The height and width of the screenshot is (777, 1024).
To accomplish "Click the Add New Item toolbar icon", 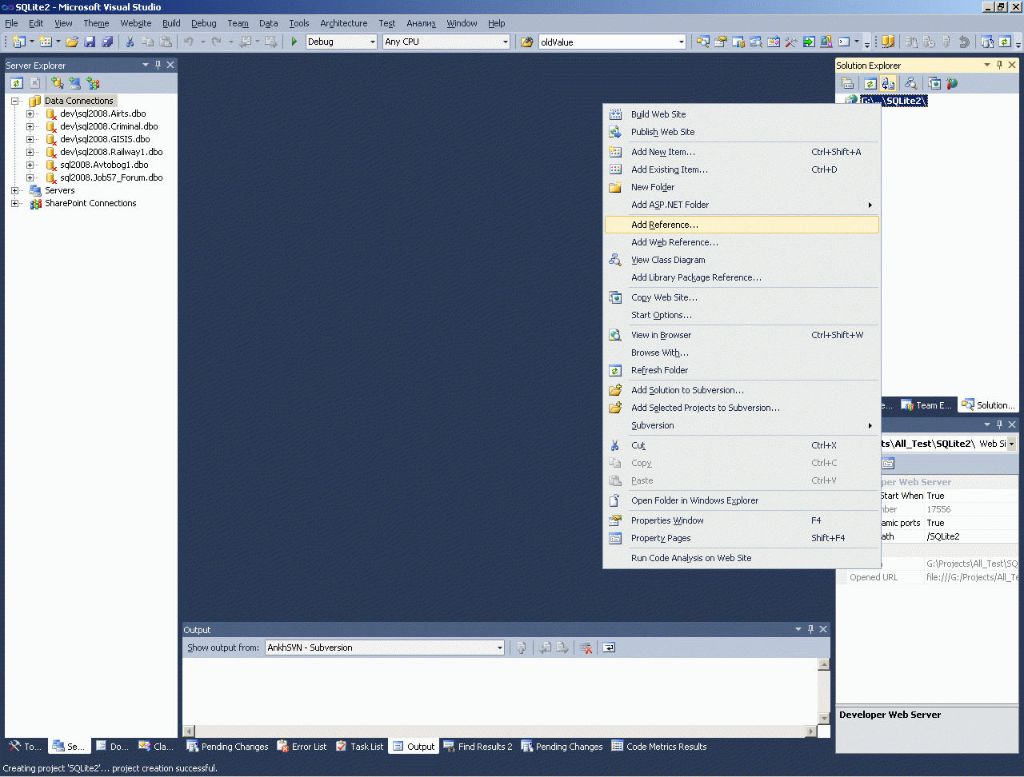I will click(46, 42).
